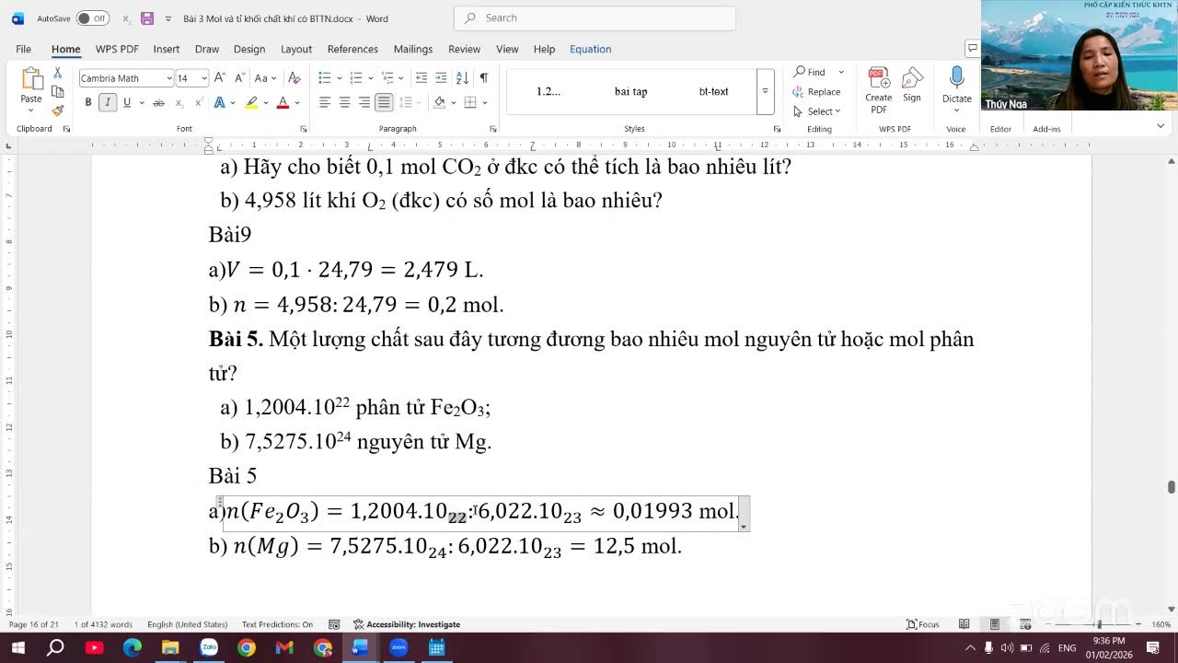Apply subscript formatting
The image size is (1178, 663).
click(179, 102)
